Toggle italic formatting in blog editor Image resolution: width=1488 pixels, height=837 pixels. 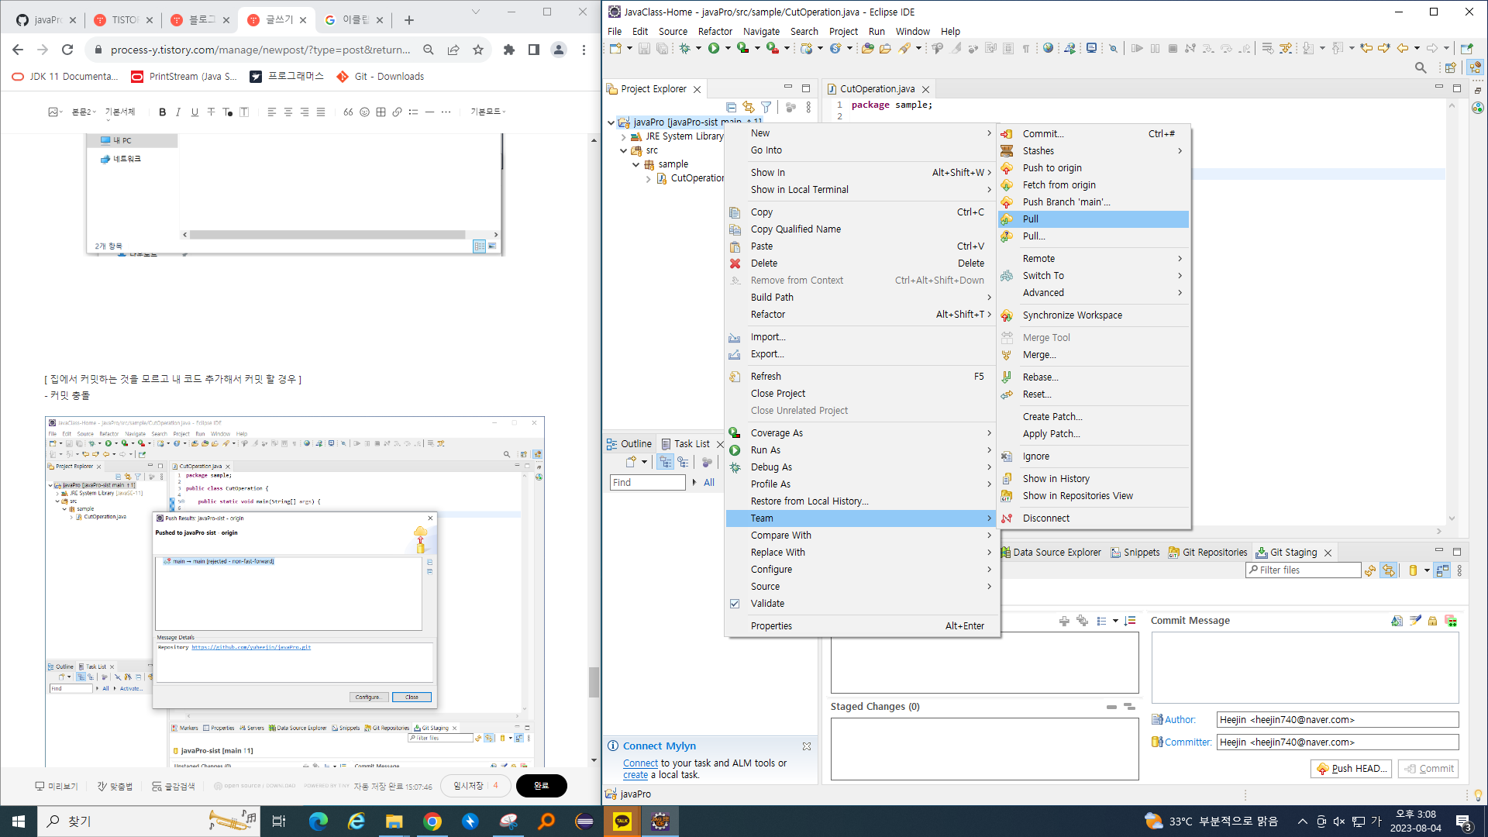(x=178, y=112)
